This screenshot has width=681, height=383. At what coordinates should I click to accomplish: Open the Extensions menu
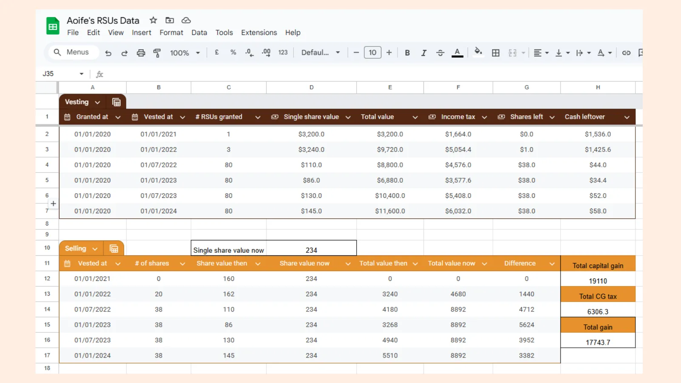pos(259,32)
